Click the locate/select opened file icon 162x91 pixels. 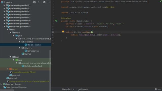(34, 2)
